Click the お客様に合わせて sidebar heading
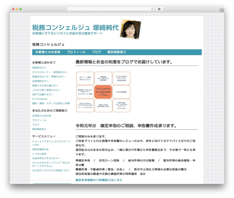The height and width of the screenshot is (198, 234). pyautogui.click(x=44, y=62)
